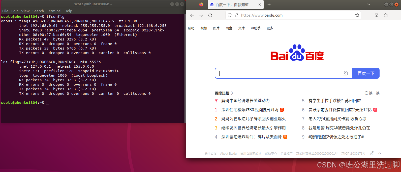Image resolution: width=401 pixels, height=172 pixels.
Task: Click the Baidu logo
Action: click(x=297, y=53)
